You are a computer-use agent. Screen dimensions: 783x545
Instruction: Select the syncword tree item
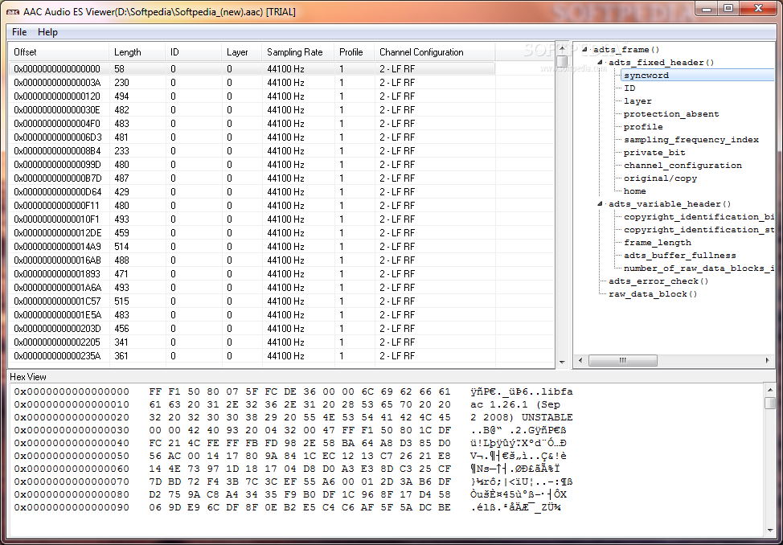[646, 76]
